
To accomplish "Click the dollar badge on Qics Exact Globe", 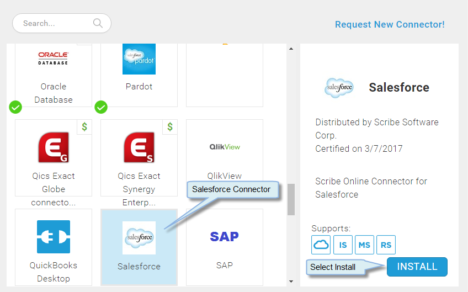I will click(84, 127).
